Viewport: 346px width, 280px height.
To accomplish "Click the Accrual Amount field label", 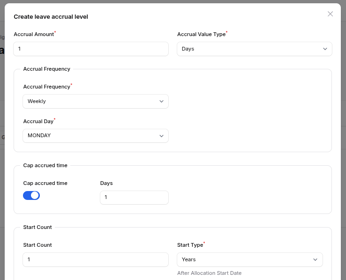I will (x=34, y=34).
